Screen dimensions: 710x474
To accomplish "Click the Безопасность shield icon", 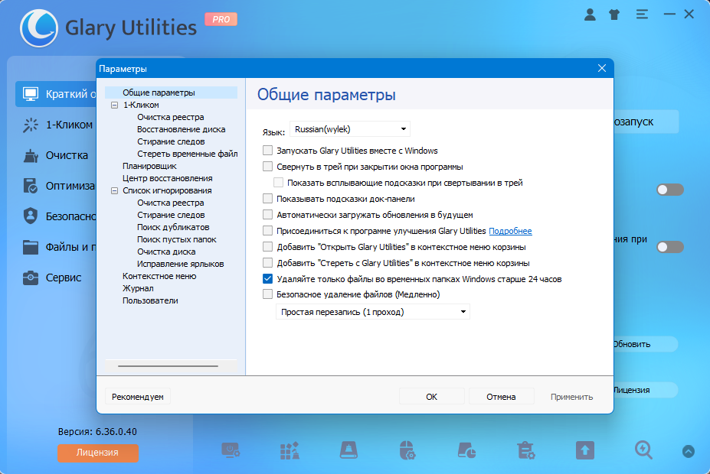I will coord(31,216).
